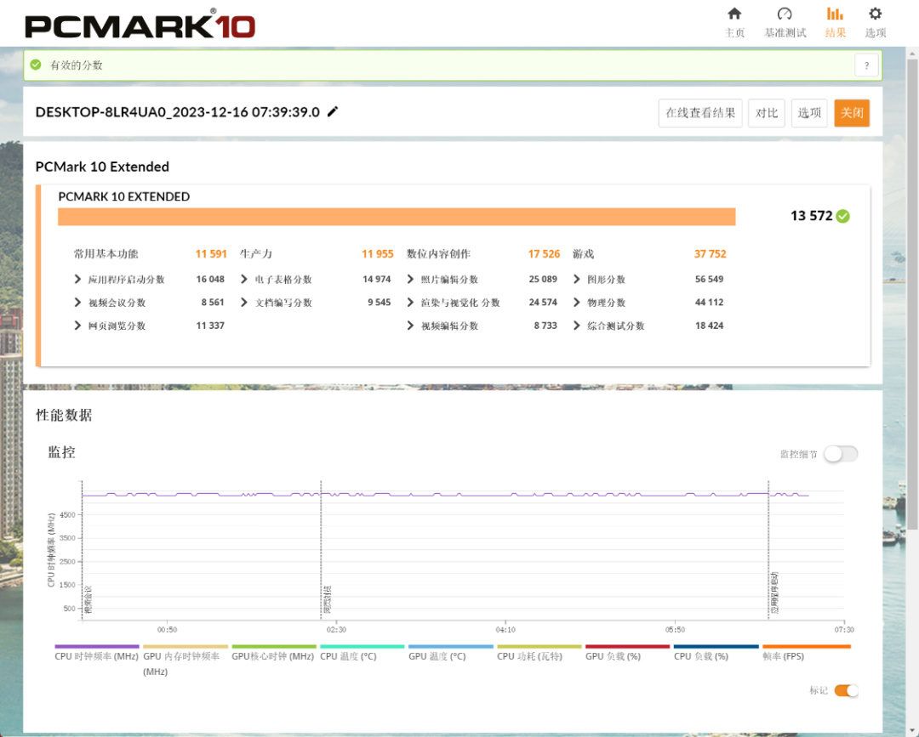Click the green valid score checkmark icon
Screen dimensions: 919x737
click(36, 65)
